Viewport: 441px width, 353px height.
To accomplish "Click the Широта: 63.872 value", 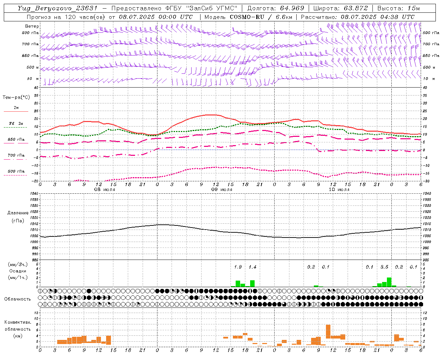I will (x=340, y=8).
